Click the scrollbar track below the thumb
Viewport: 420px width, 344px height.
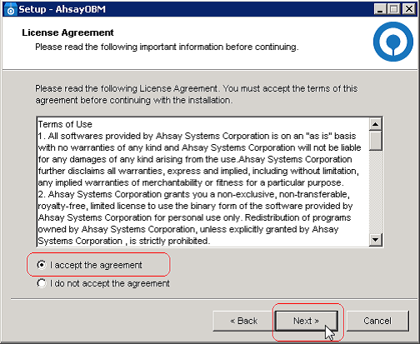point(376,192)
